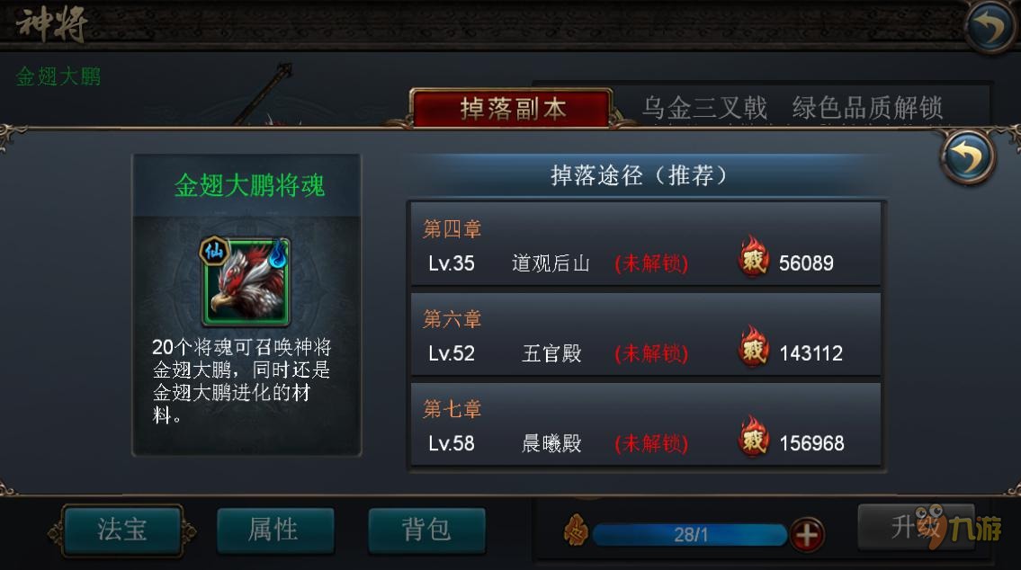Screen dimensions: 1021x570
Task: Click the top-right back arrow icon
Action: 989,26
